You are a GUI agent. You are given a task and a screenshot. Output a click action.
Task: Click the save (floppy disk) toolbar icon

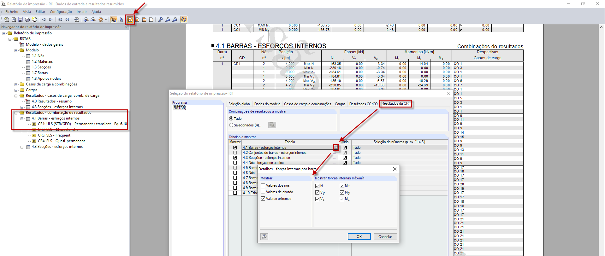coord(21,20)
